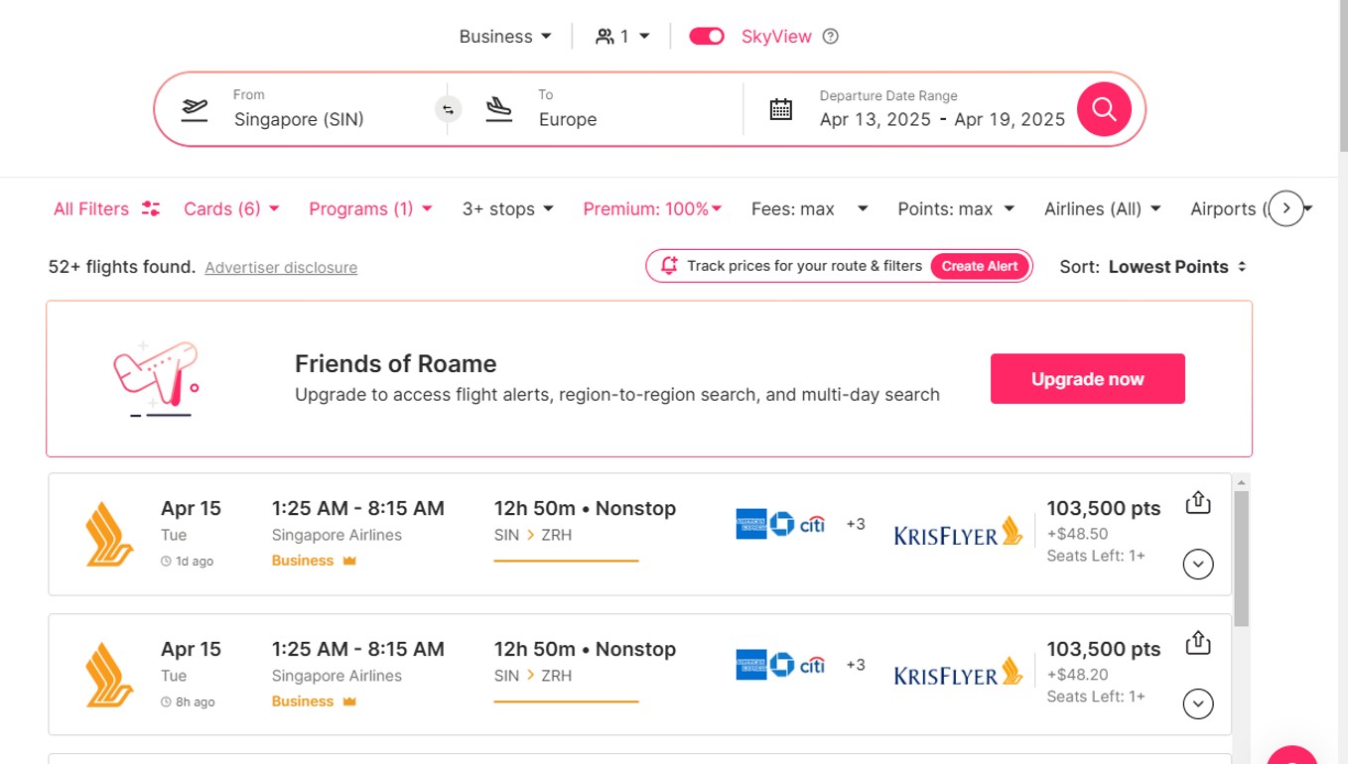The height and width of the screenshot is (764, 1348).
Task: Click KrisFlyer logo on the first flight
Action: [958, 532]
